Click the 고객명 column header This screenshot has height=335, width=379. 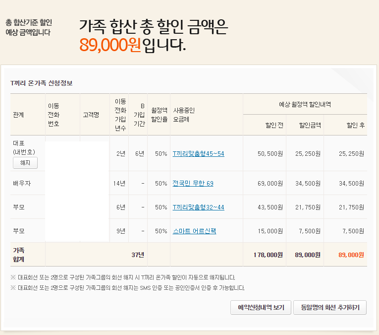coord(91,115)
